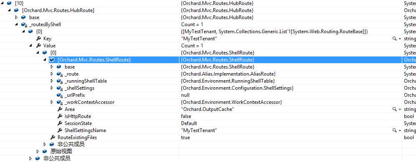Image resolution: width=416 pixels, height=162 pixels.
Task: Click the wrench icon beside Value
Action: pos(39,46)
